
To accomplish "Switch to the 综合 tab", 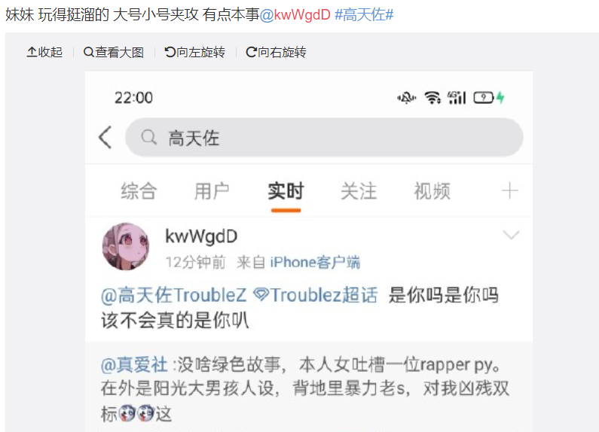I will [x=139, y=191].
